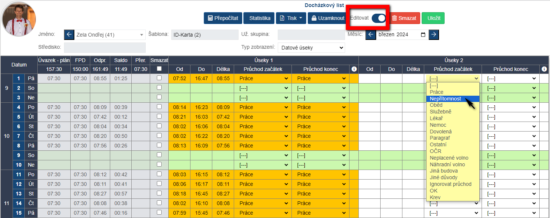The height and width of the screenshot is (218, 550).
Task: Click the Od time cell 07:52 for day 1
Action: pos(179,78)
